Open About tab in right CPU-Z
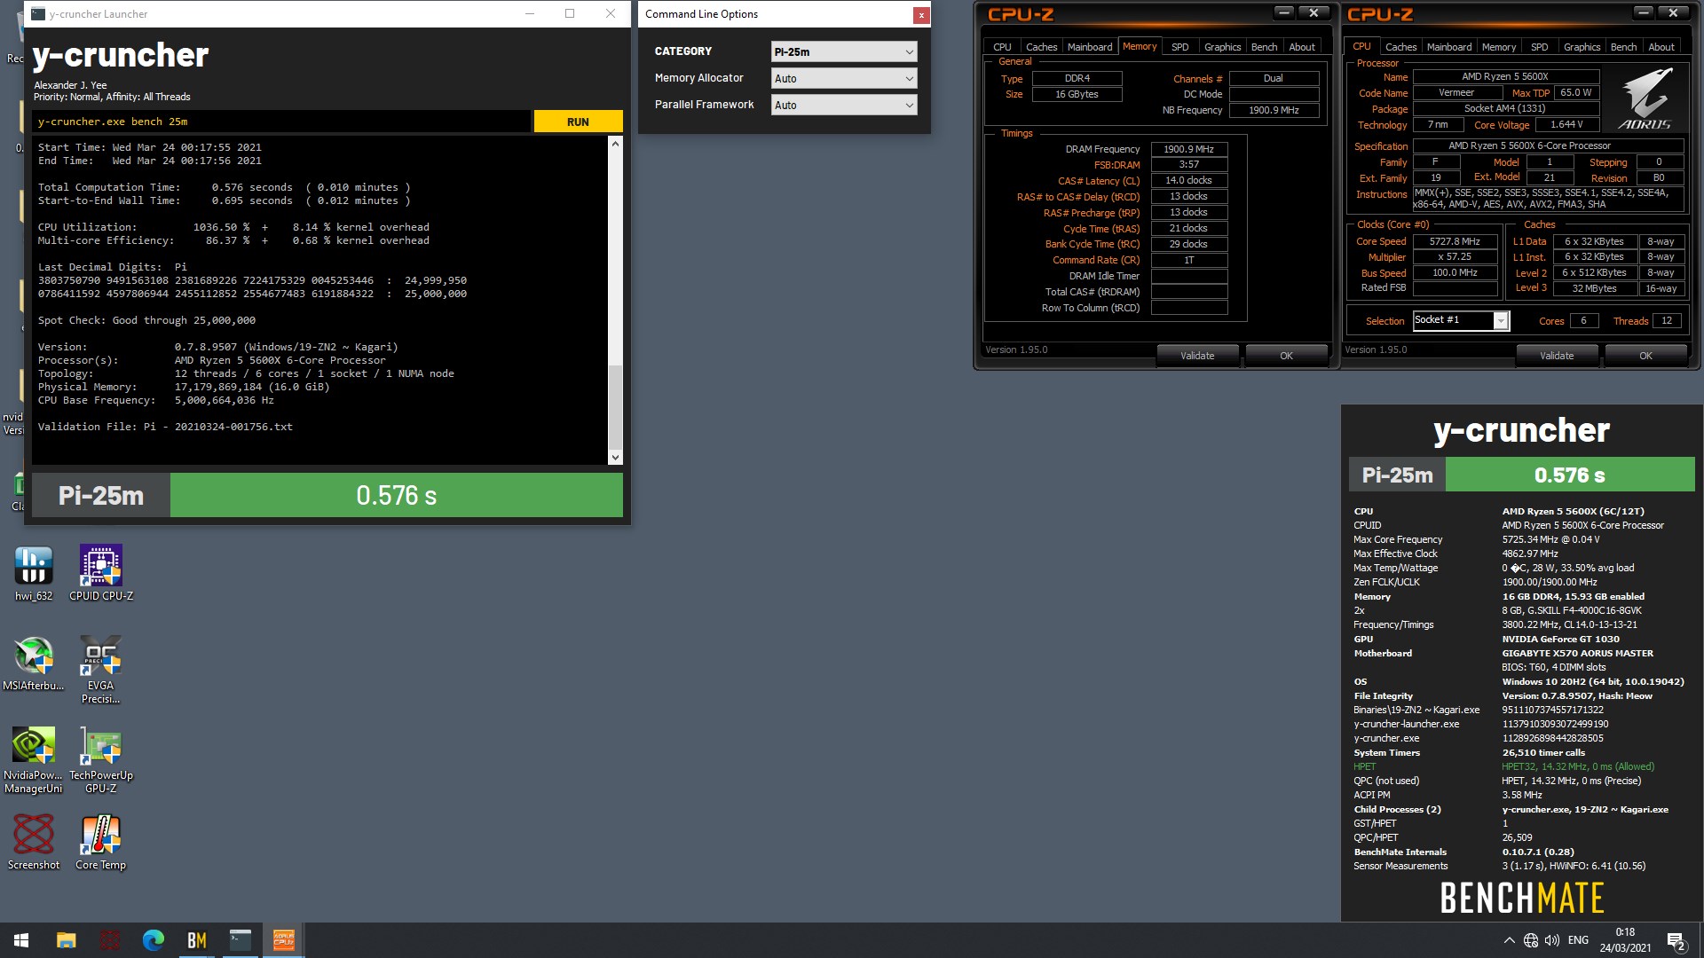1704x958 pixels. pyautogui.click(x=1661, y=47)
